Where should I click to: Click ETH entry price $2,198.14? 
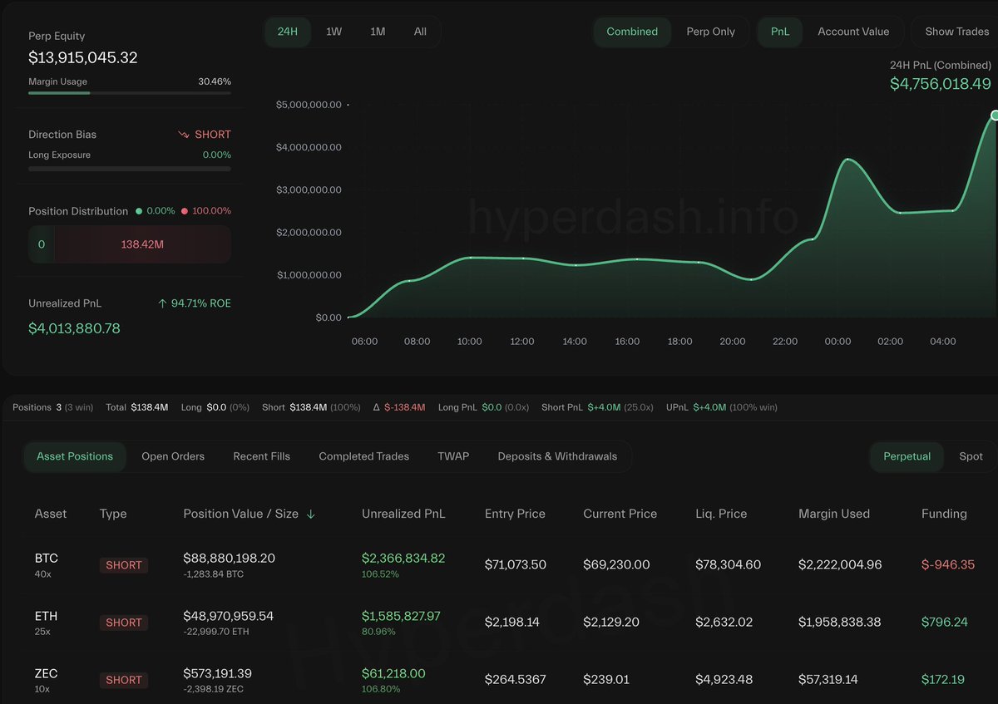(512, 622)
